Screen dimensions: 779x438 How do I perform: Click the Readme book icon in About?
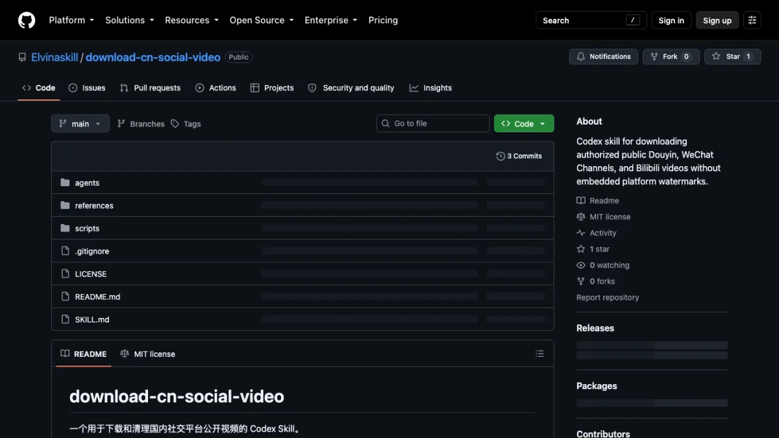(x=581, y=201)
